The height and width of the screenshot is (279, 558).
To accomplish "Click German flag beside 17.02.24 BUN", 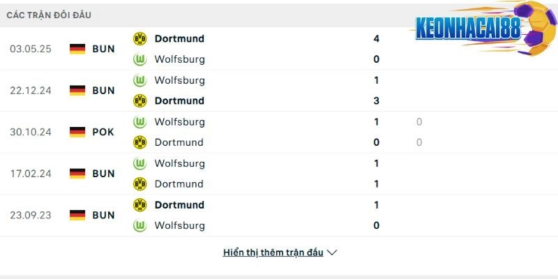I will click(77, 174).
